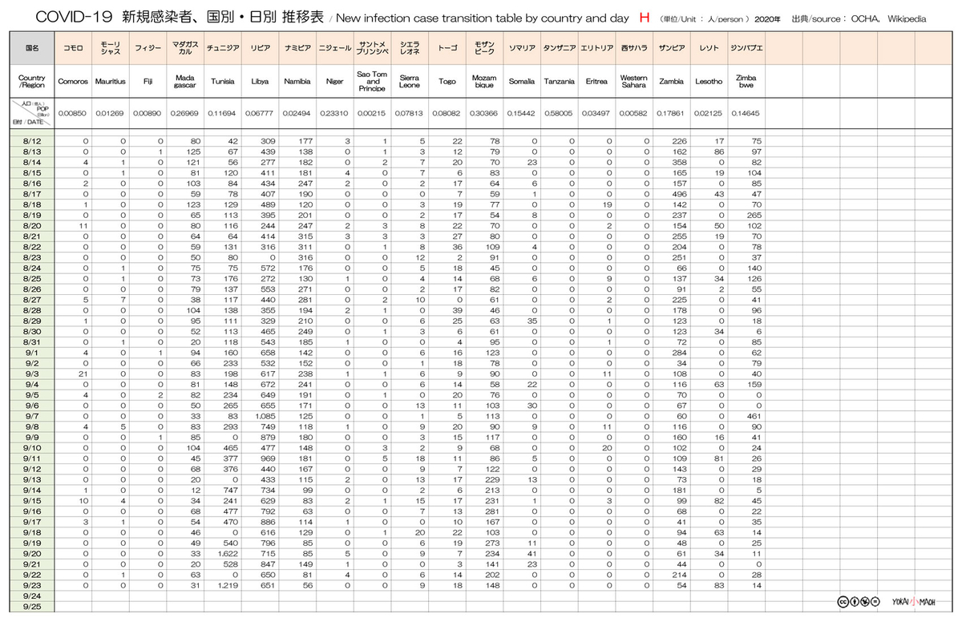Screen dimensions: 962x618
Task: Select the "8/20" date row label
Action: 32,227
